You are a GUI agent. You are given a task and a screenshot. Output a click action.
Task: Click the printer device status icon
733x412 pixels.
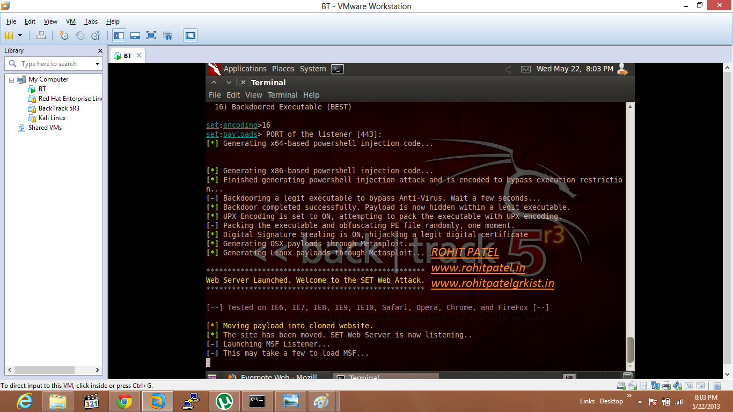pyautogui.click(x=666, y=386)
